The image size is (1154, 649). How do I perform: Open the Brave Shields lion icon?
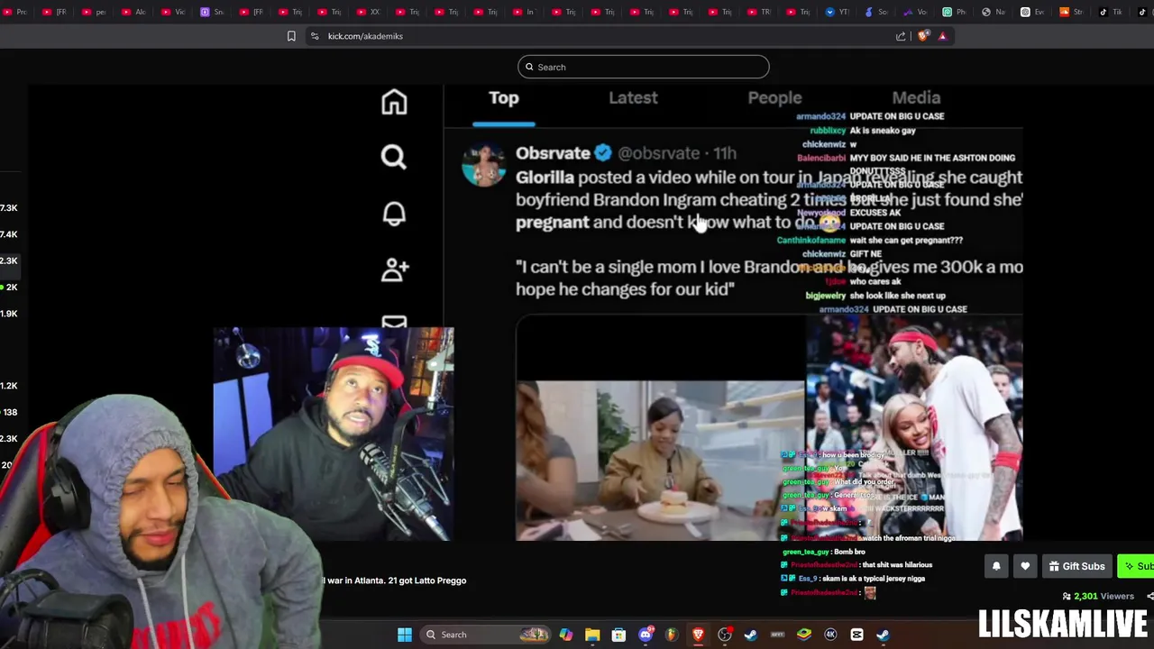923,36
